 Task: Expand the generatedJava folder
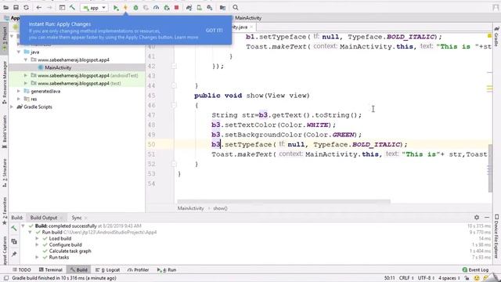(19, 91)
